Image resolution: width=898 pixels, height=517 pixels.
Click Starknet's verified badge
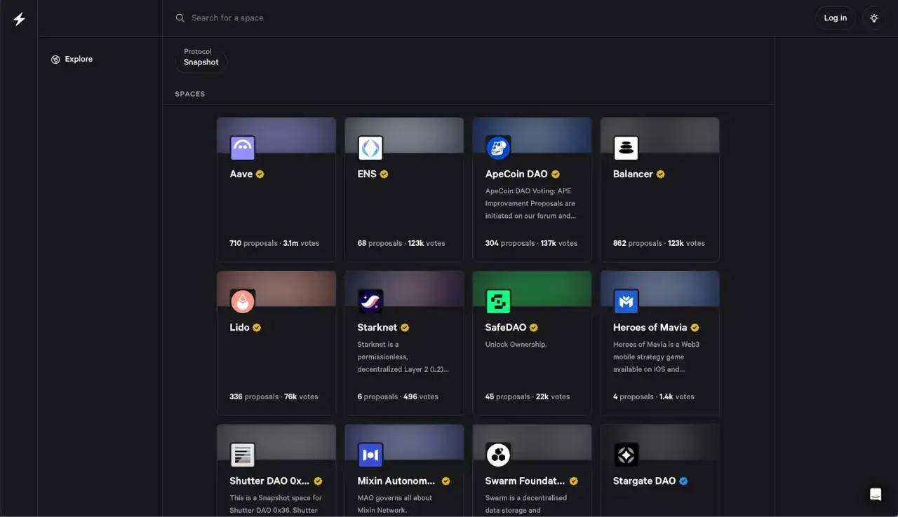405,328
